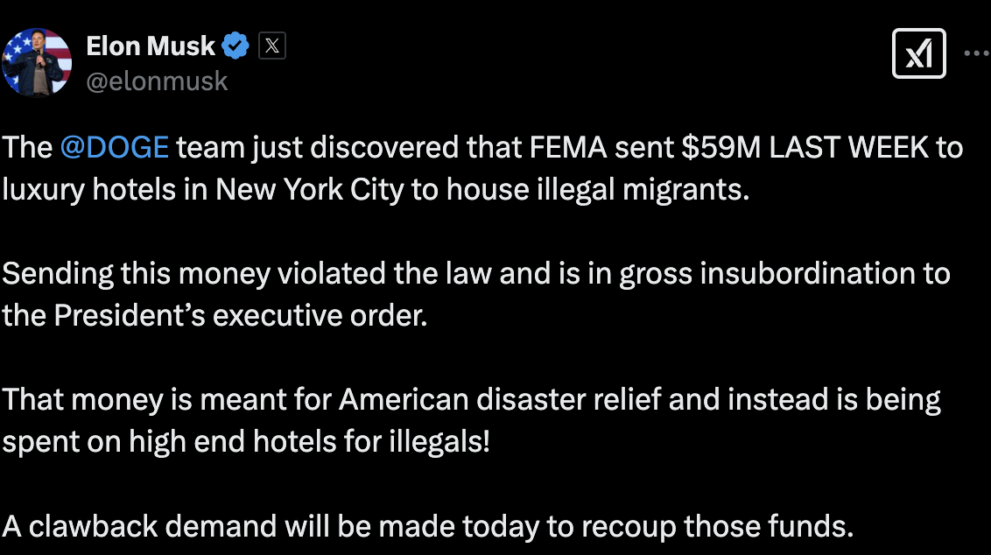Open the @elonmusk handle link
This screenshot has height=555, width=991.
click(157, 81)
